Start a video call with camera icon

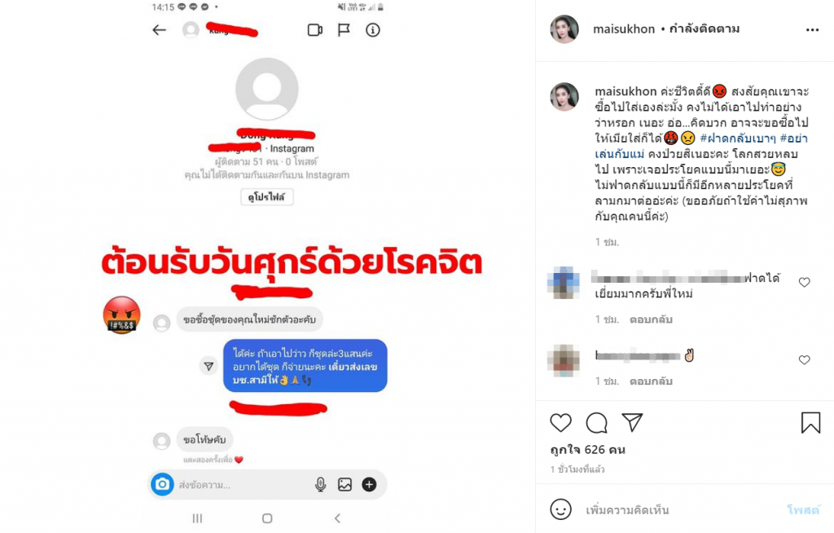[315, 30]
